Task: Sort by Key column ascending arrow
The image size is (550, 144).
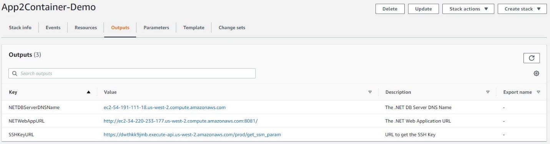Action: (x=89, y=92)
